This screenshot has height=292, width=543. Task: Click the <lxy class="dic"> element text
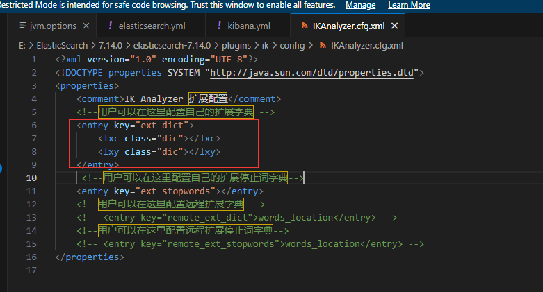click(159, 152)
